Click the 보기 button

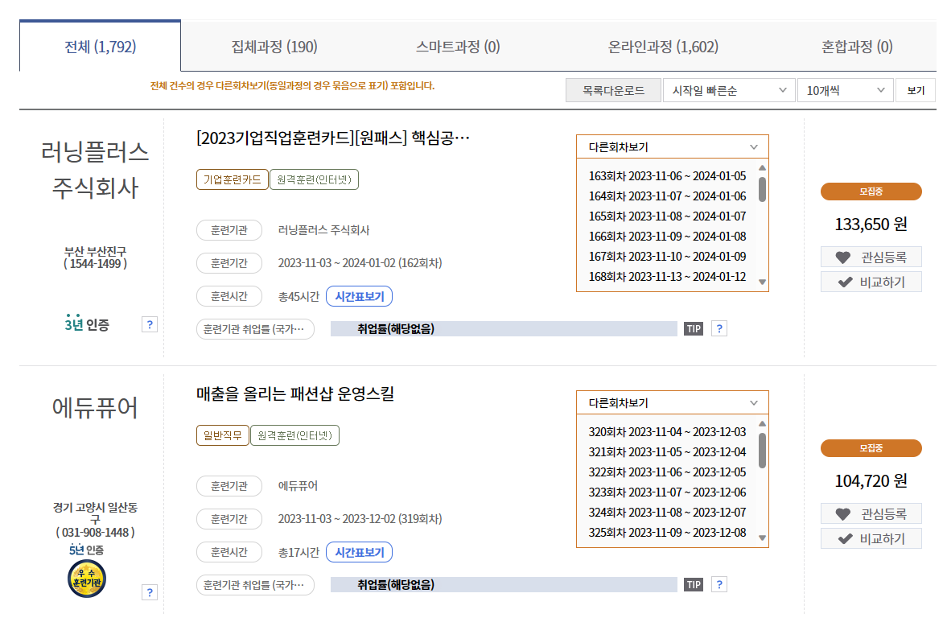[x=915, y=89]
